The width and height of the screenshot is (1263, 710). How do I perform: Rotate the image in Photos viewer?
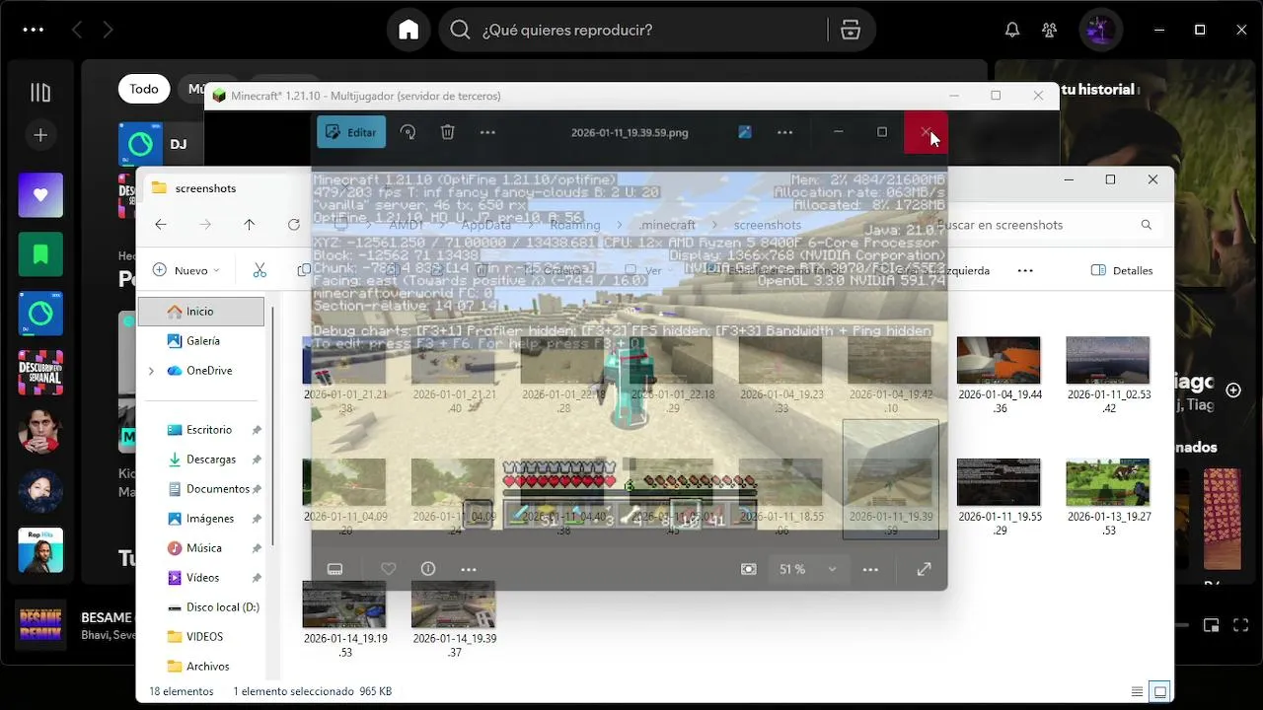click(408, 132)
